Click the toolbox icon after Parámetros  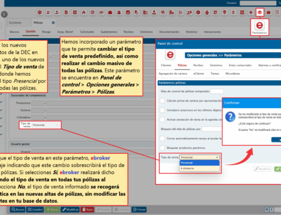coord(269,12)
